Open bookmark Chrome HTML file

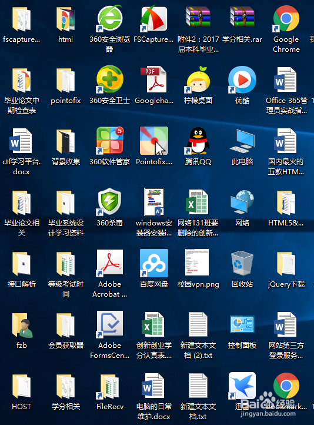286,386
